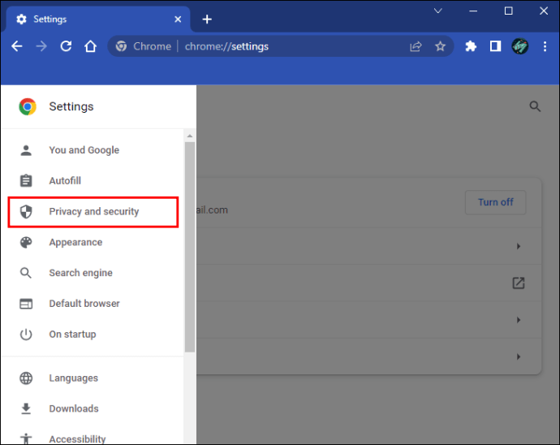The width and height of the screenshot is (560, 445).
Task: Select the Settings browser tab
Action: pyautogui.click(x=98, y=19)
